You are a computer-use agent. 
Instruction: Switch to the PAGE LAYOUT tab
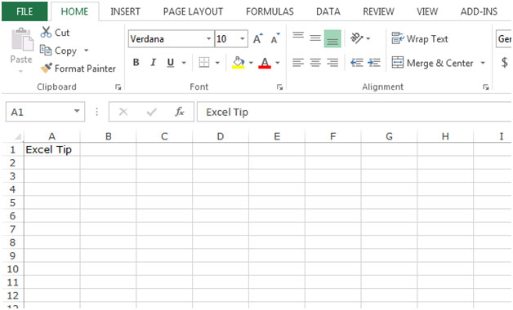(193, 11)
